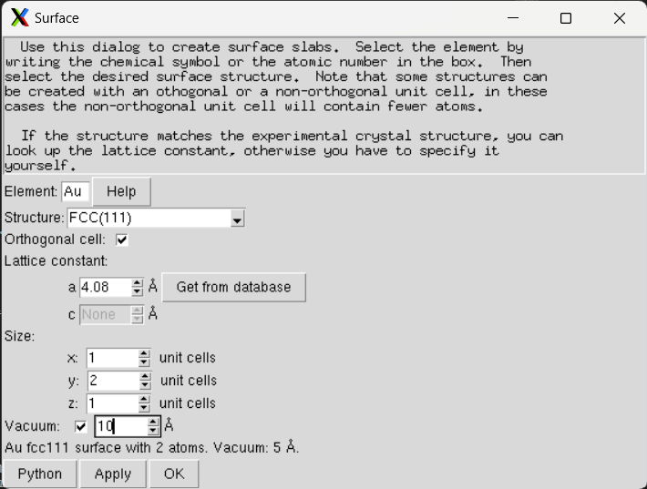The image size is (647, 489).
Task: Confirm the dialog with OK
Action: (x=174, y=474)
